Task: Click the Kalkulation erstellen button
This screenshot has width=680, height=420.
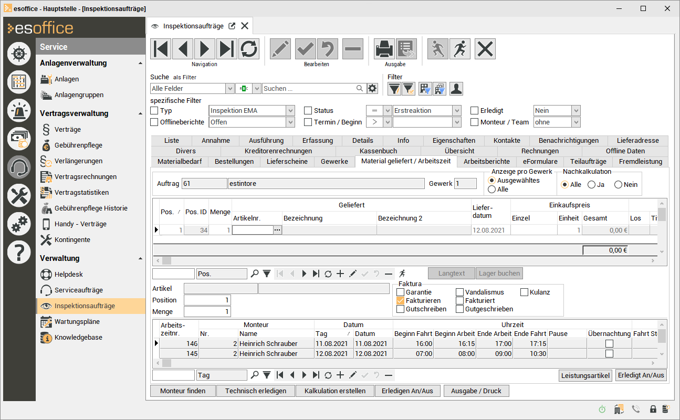Action: [x=334, y=391]
